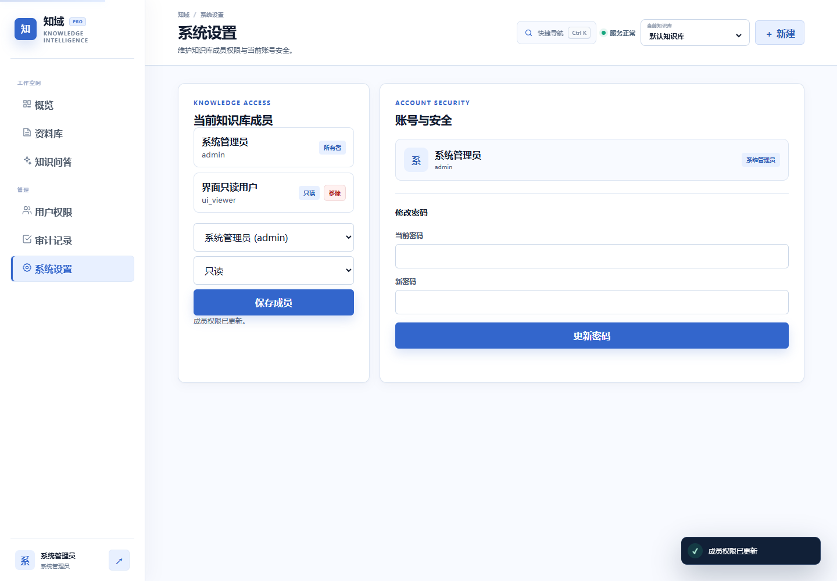Click the 知域 breadcrumb link
Viewport: 837px width, 581px height.
[x=184, y=15]
